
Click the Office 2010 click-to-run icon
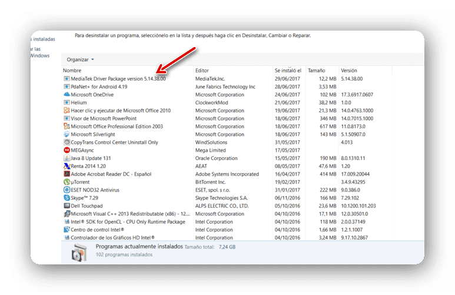click(x=67, y=110)
